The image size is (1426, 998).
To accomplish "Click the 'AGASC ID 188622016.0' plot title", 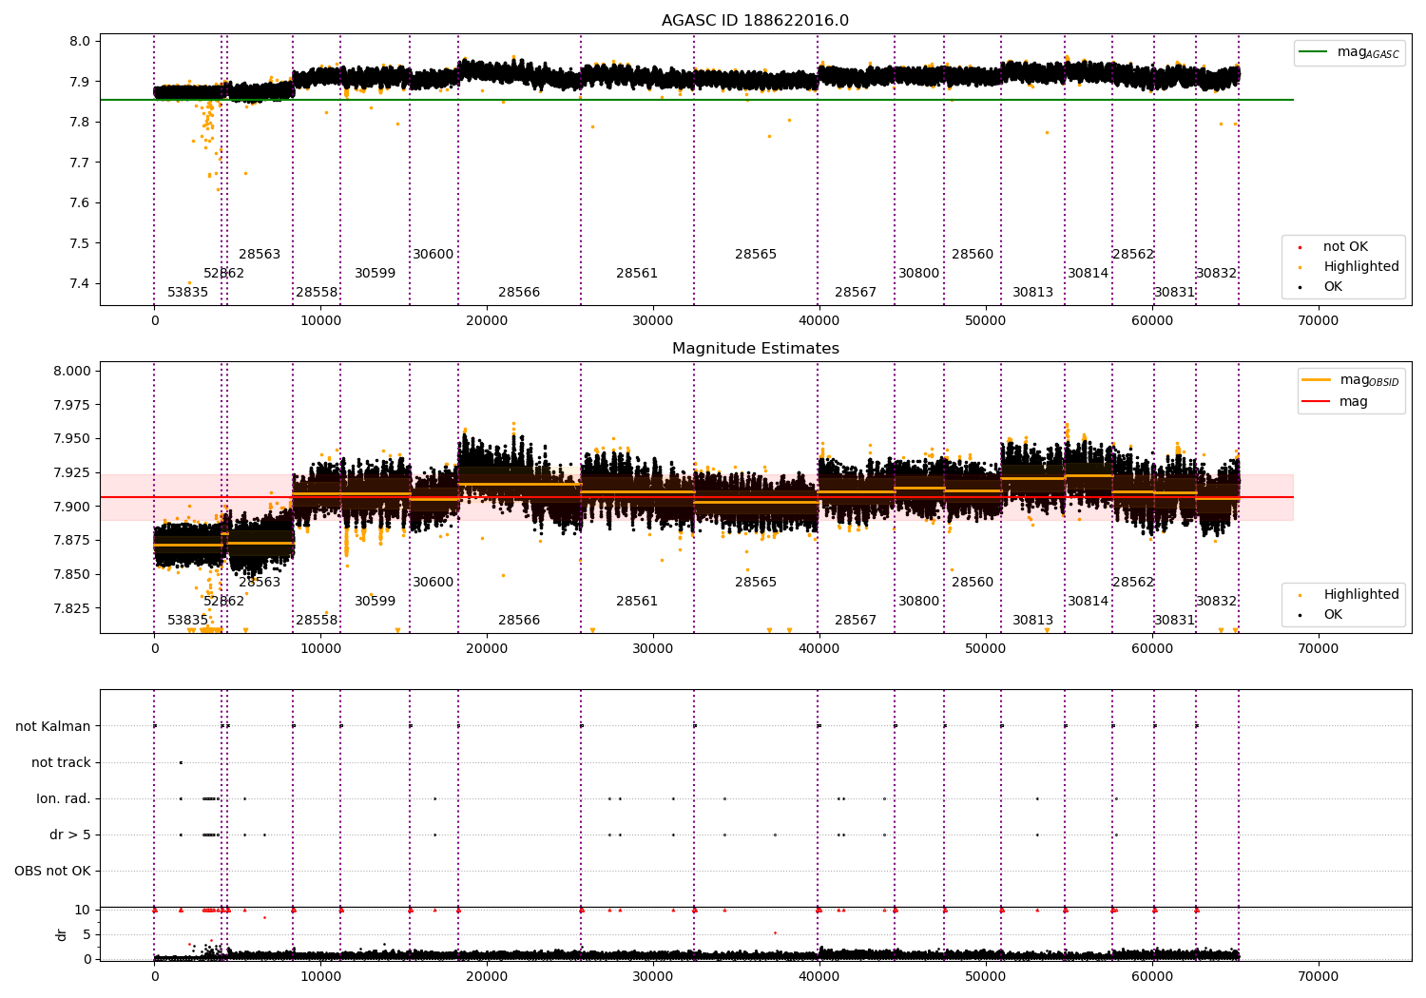I will coord(755,21).
